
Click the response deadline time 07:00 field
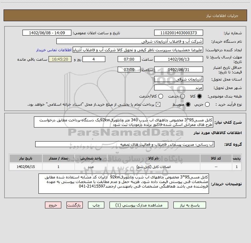coord(129,59)
